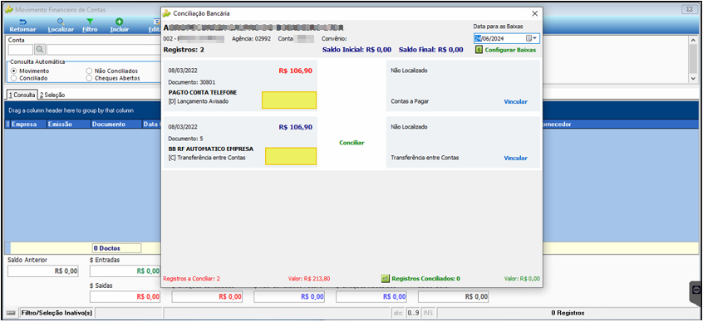This screenshot has width=703, height=322.
Task: Select the Conciliado radio option
Action: click(13, 78)
